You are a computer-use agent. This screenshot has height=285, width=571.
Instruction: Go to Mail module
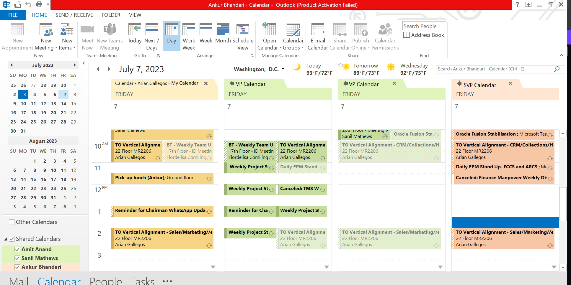(x=19, y=281)
